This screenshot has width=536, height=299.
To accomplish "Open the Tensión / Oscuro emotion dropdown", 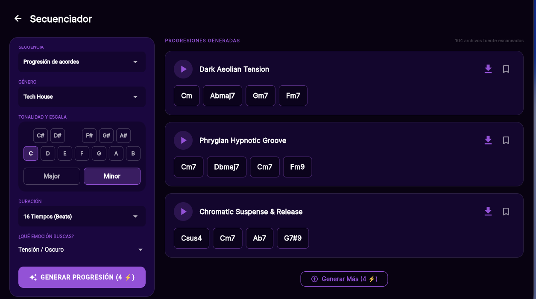I will point(82,250).
